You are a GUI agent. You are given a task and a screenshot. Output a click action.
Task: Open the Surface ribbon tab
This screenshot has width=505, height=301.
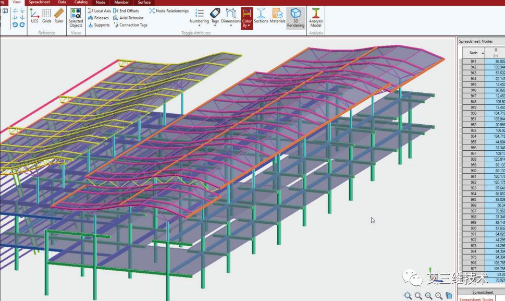[144, 3]
